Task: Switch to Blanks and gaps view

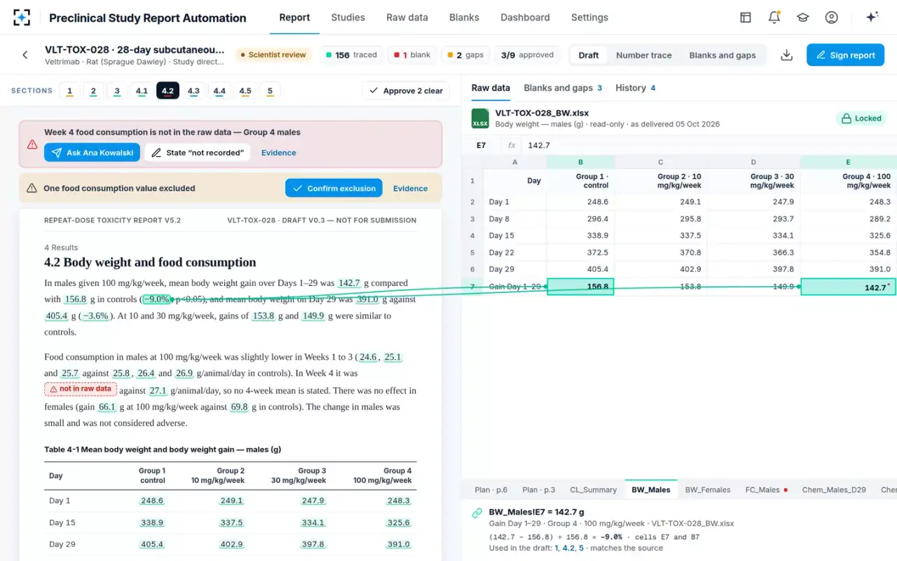Action: pyautogui.click(x=723, y=55)
